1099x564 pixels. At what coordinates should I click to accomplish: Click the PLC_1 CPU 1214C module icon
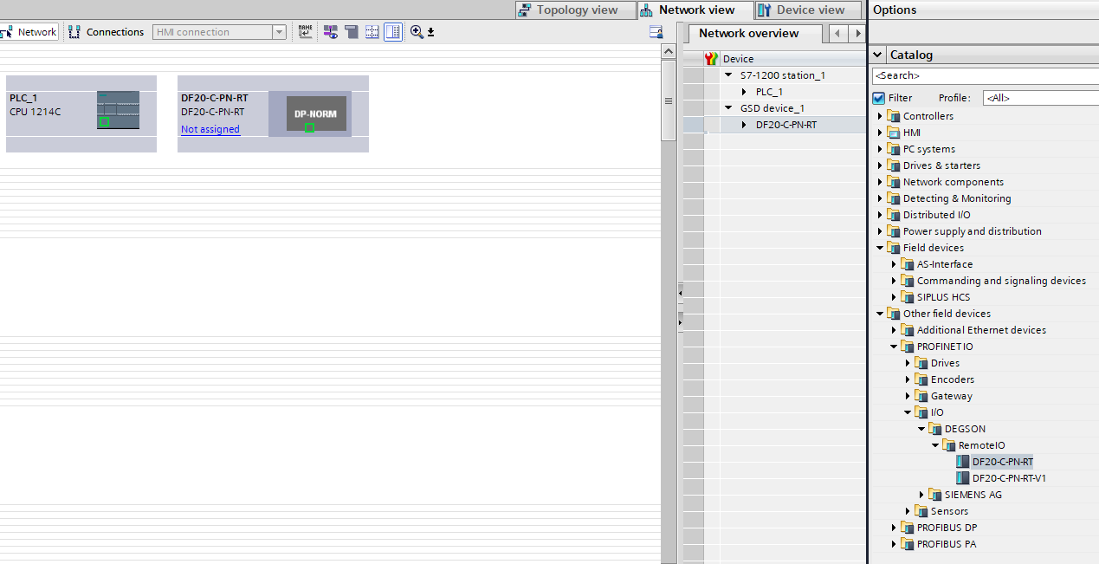[x=118, y=110]
